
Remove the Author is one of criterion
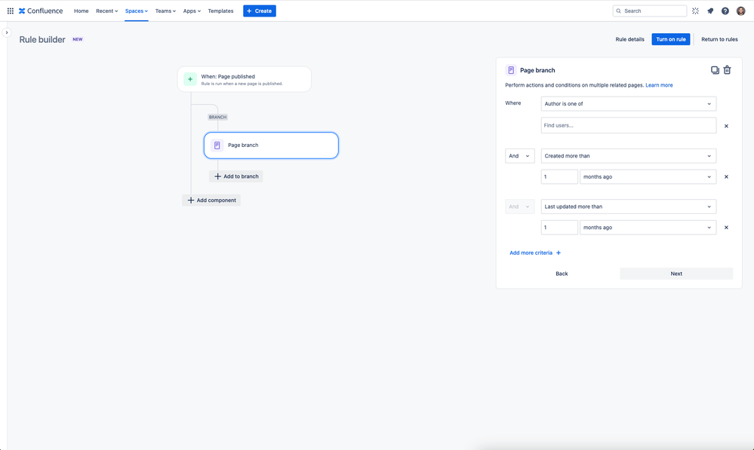tap(726, 126)
